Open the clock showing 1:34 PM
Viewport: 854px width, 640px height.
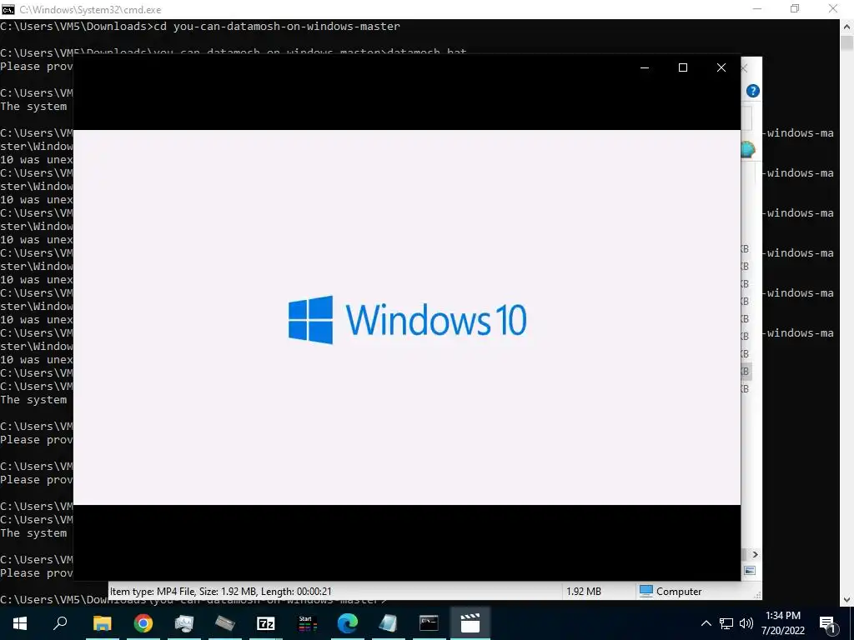coord(782,623)
